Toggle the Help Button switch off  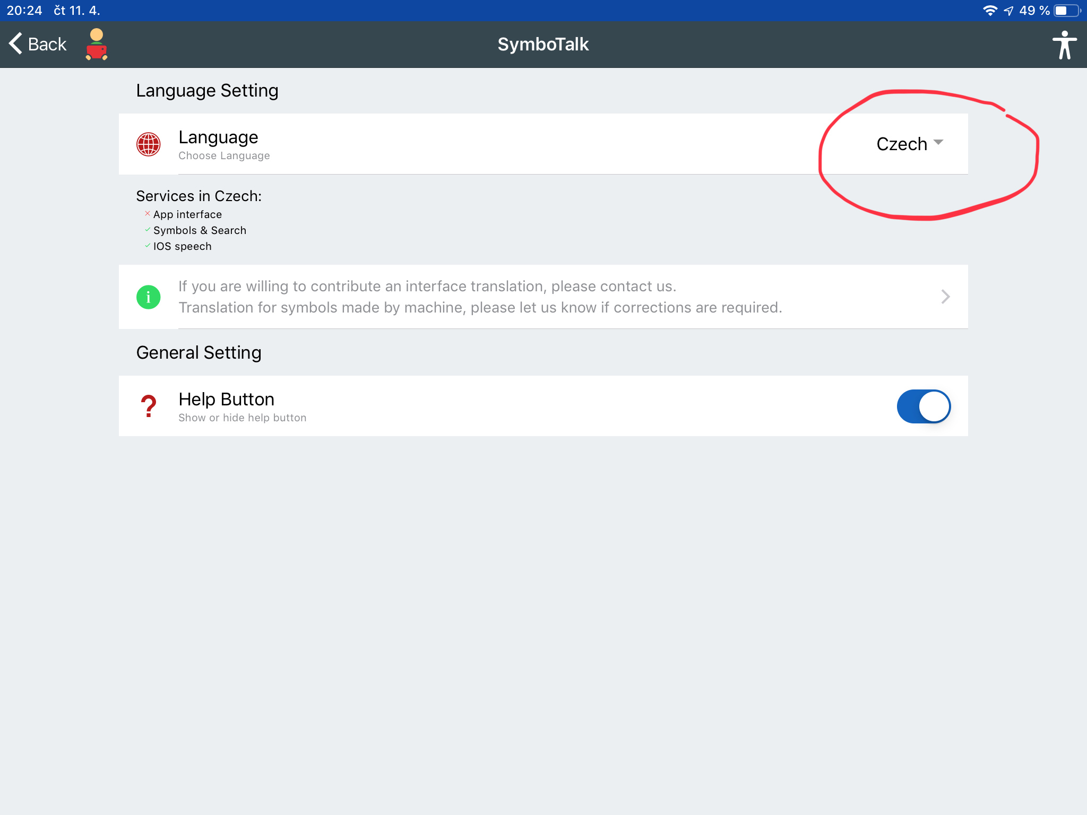[x=924, y=406]
